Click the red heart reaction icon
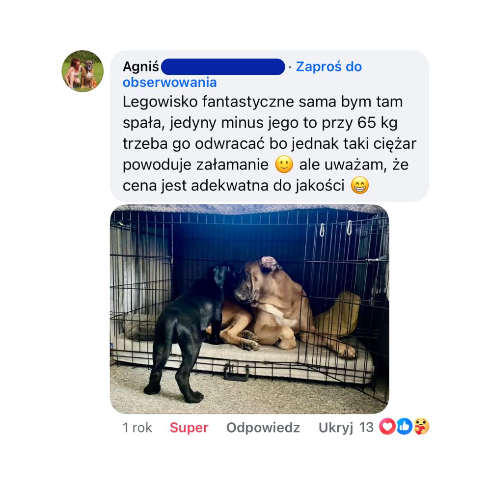Screen dimensions: 491x491 click(387, 427)
